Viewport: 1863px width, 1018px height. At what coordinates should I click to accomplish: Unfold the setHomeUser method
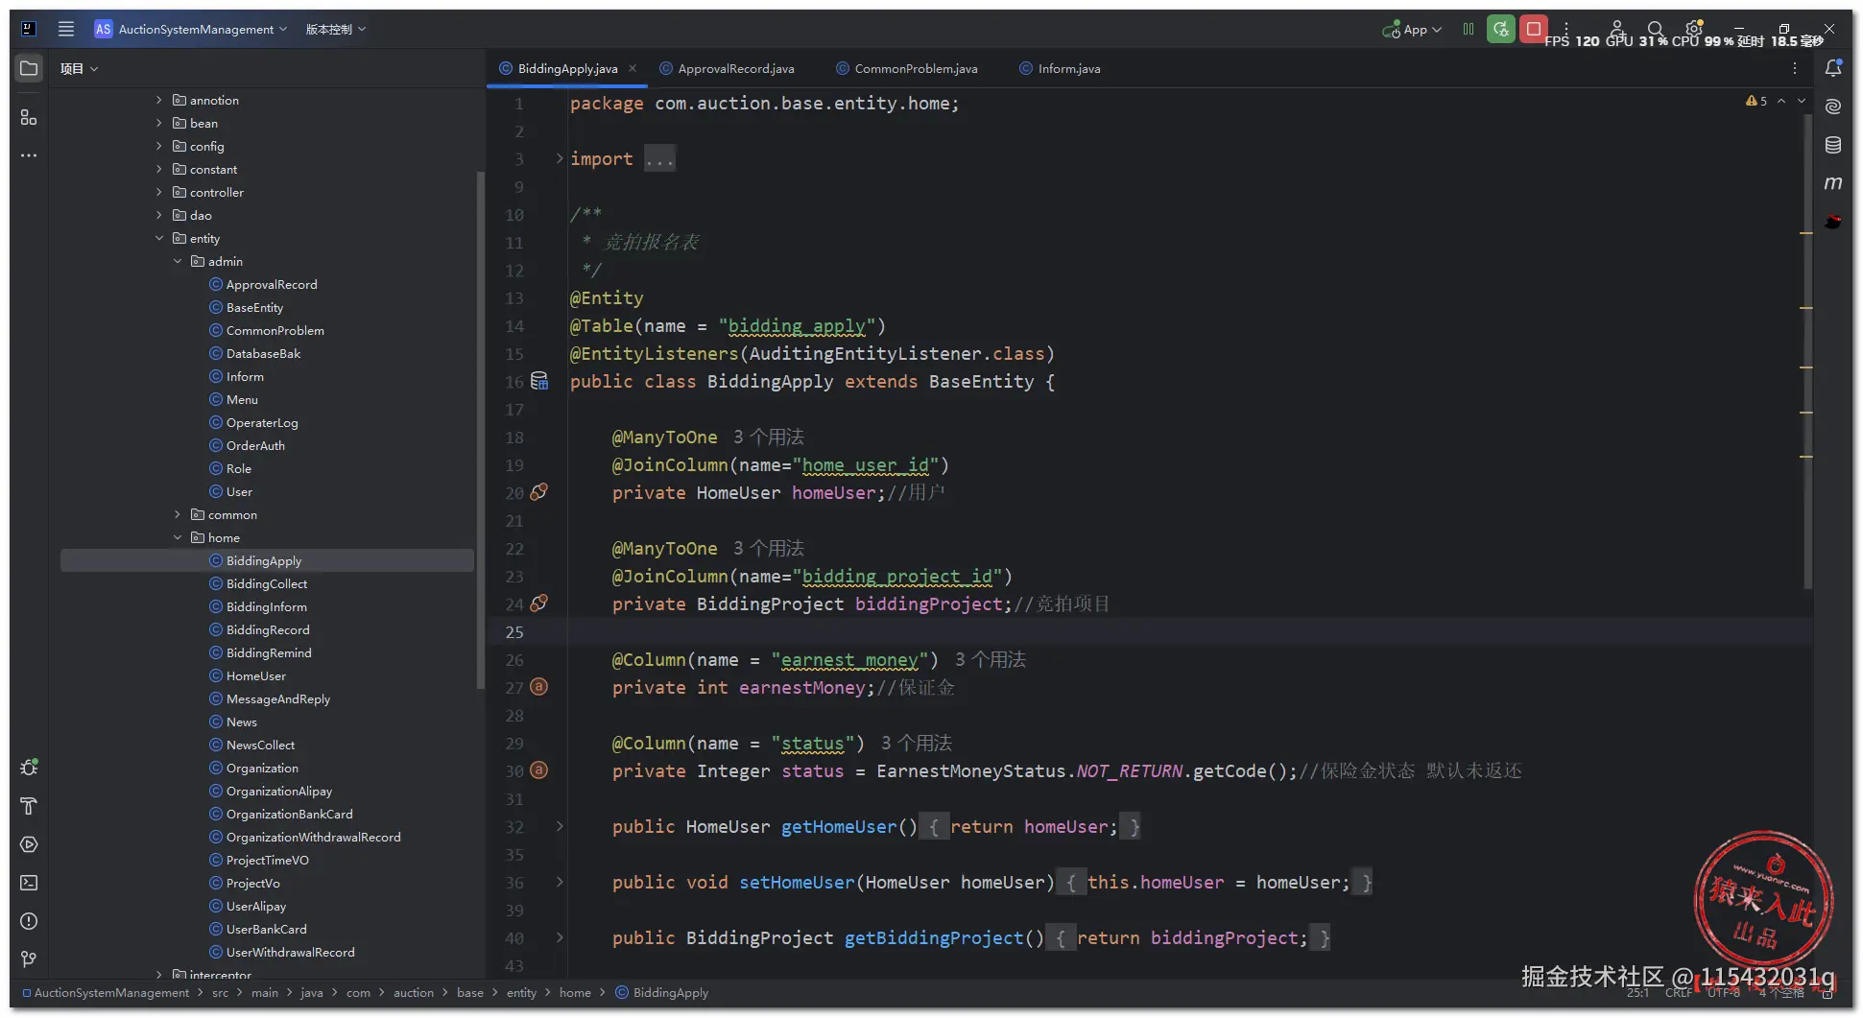pyautogui.click(x=560, y=882)
